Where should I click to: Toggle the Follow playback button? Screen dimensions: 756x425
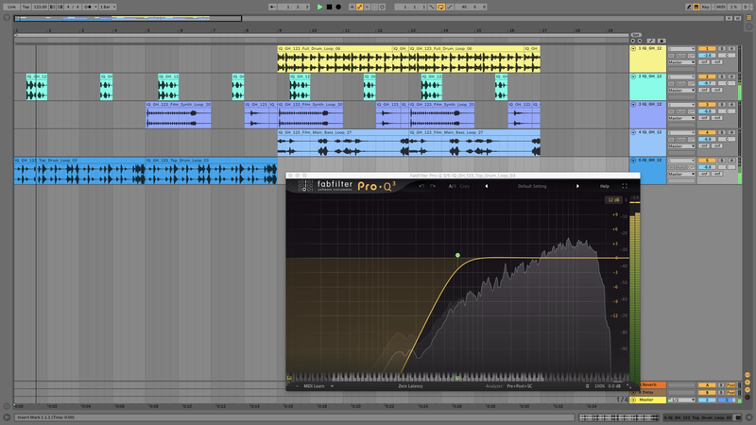[273, 7]
